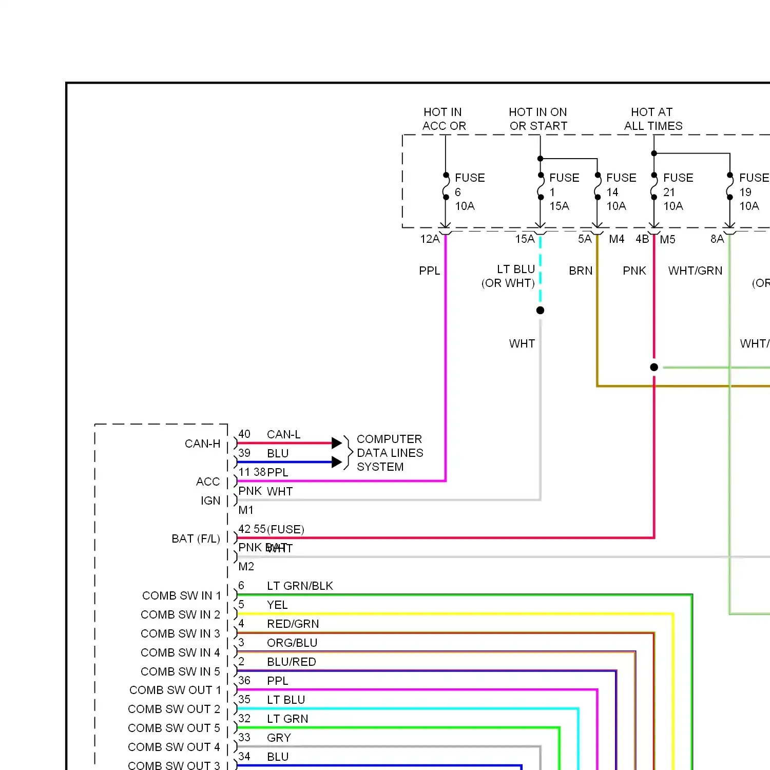
Task: Click the (FUSE) label
Action: pyautogui.click(x=285, y=529)
